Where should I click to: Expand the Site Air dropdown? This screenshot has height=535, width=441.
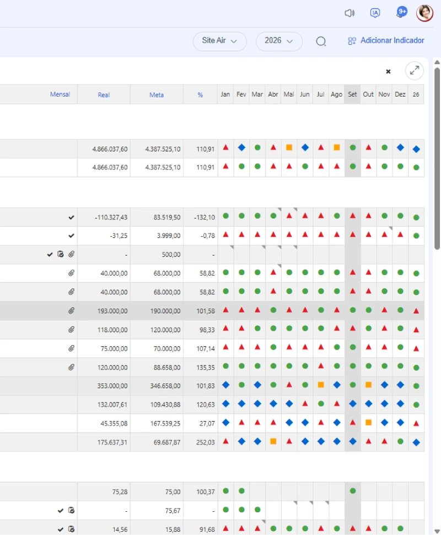pyautogui.click(x=219, y=41)
